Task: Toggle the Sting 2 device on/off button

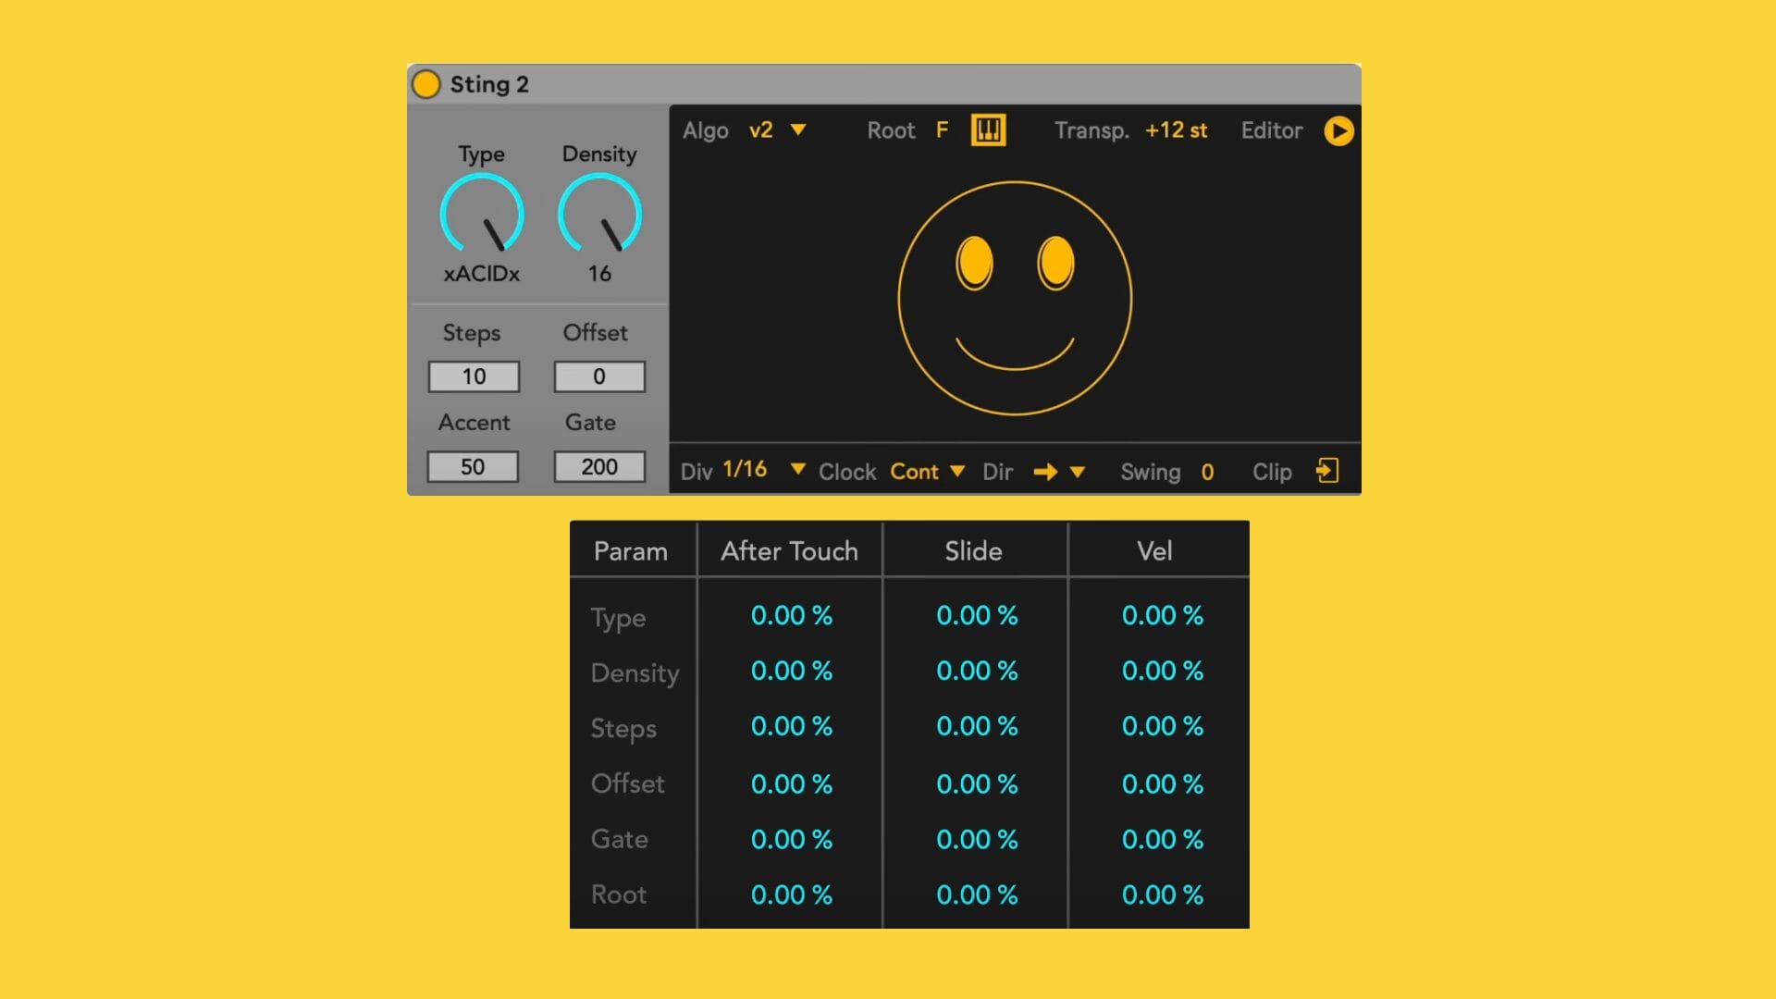Action: pos(425,84)
